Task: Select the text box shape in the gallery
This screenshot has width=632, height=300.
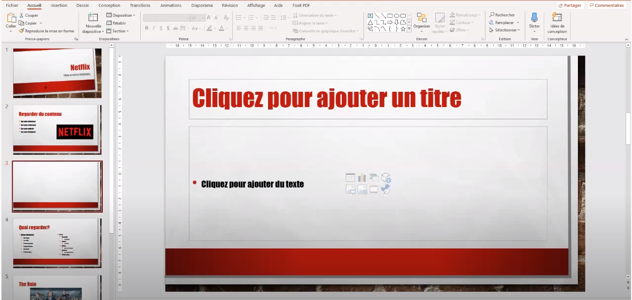Action: tap(370, 16)
